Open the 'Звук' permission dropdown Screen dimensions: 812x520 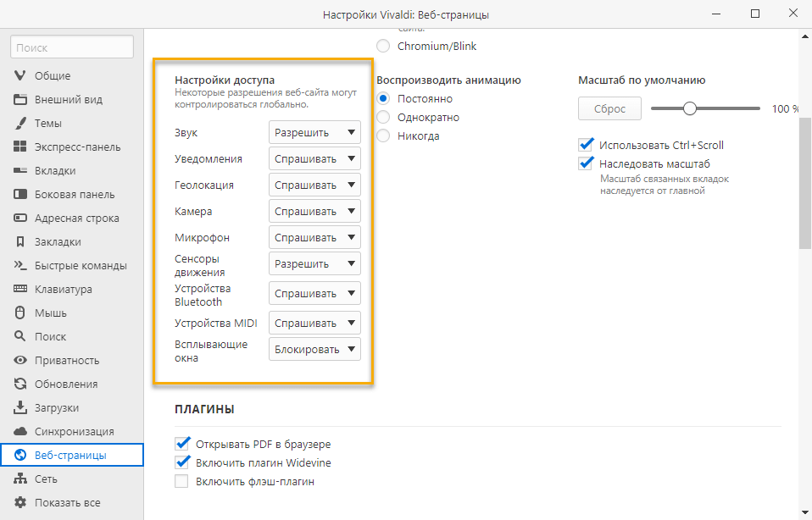point(314,133)
